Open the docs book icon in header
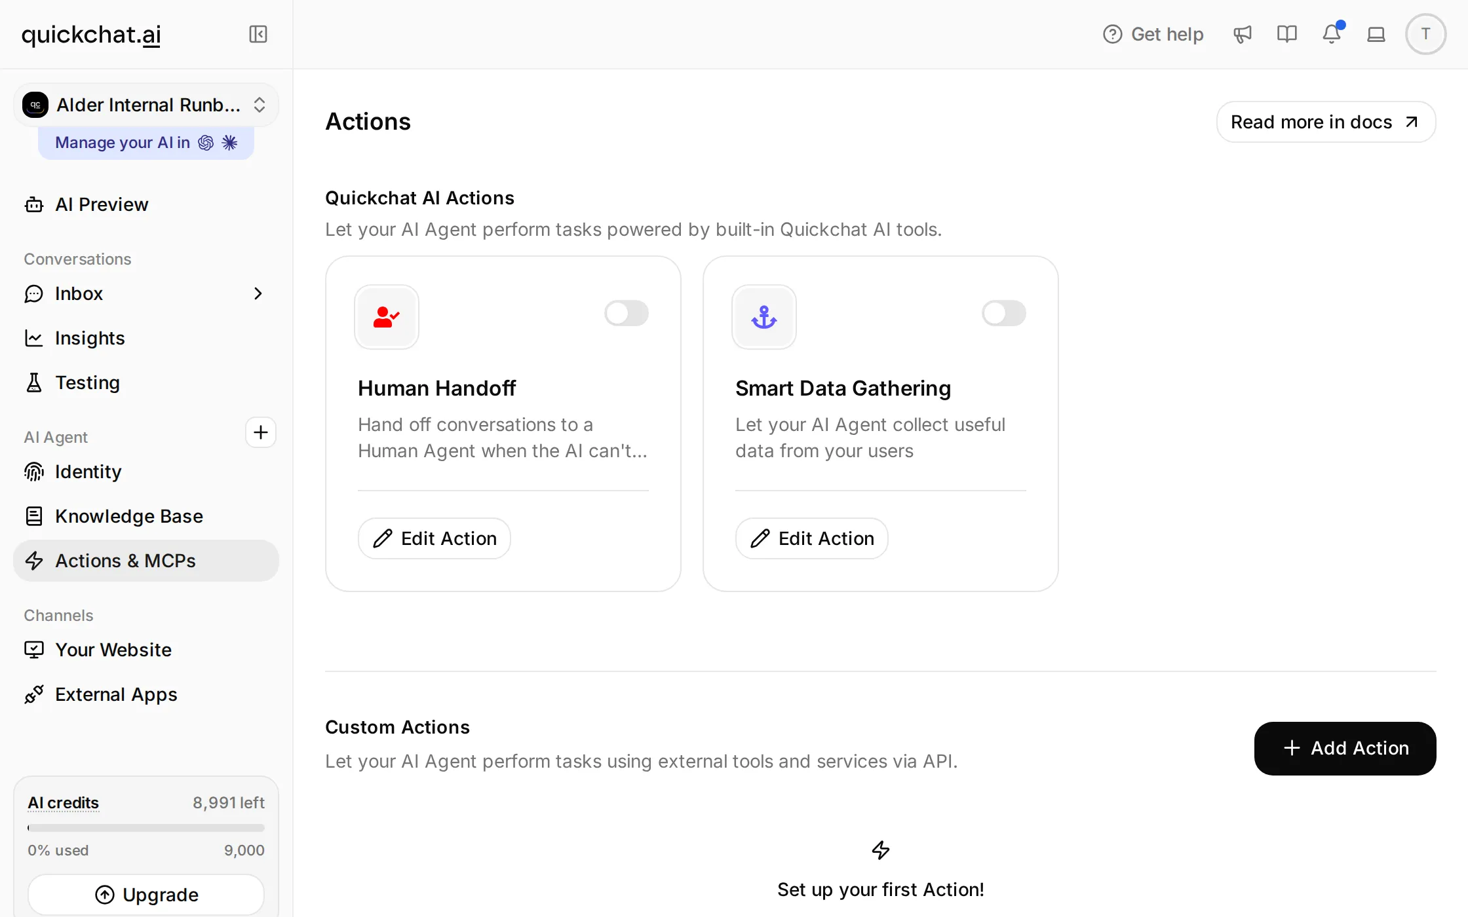This screenshot has height=917, width=1468. pyautogui.click(x=1287, y=34)
